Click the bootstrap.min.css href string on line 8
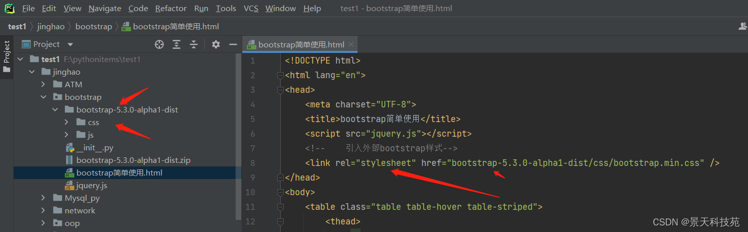 point(576,163)
